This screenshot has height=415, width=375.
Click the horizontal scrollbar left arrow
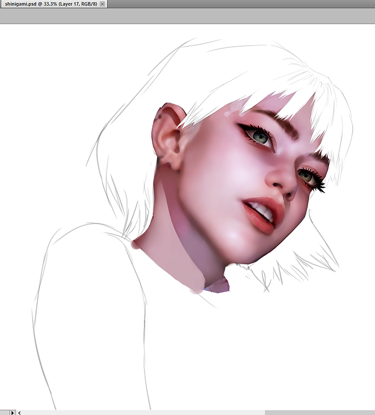click(19, 412)
